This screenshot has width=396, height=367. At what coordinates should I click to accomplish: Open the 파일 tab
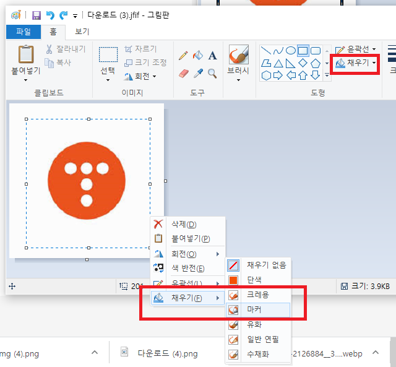tap(24, 32)
